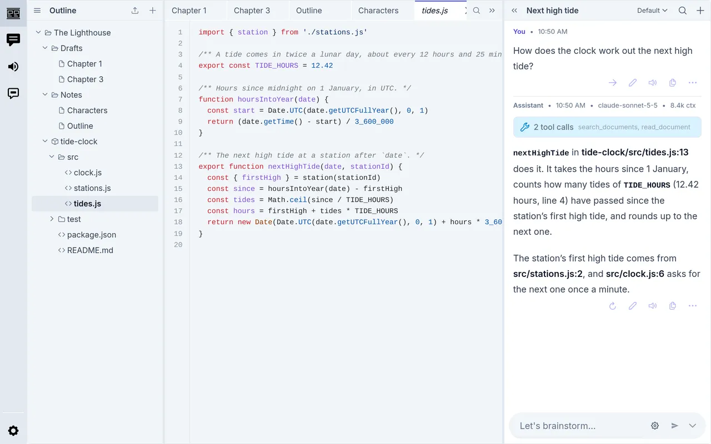The height and width of the screenshot is (444, 711).
Task: Switch to the Chapter 3 tab
Action: pos(252,11)
